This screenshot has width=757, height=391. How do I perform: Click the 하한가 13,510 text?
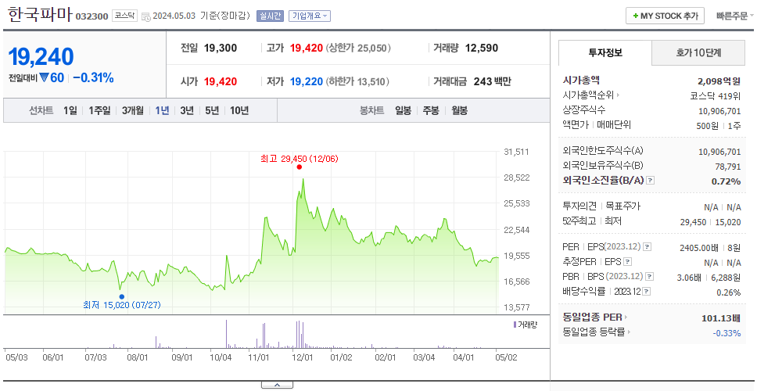coord(357,81)
